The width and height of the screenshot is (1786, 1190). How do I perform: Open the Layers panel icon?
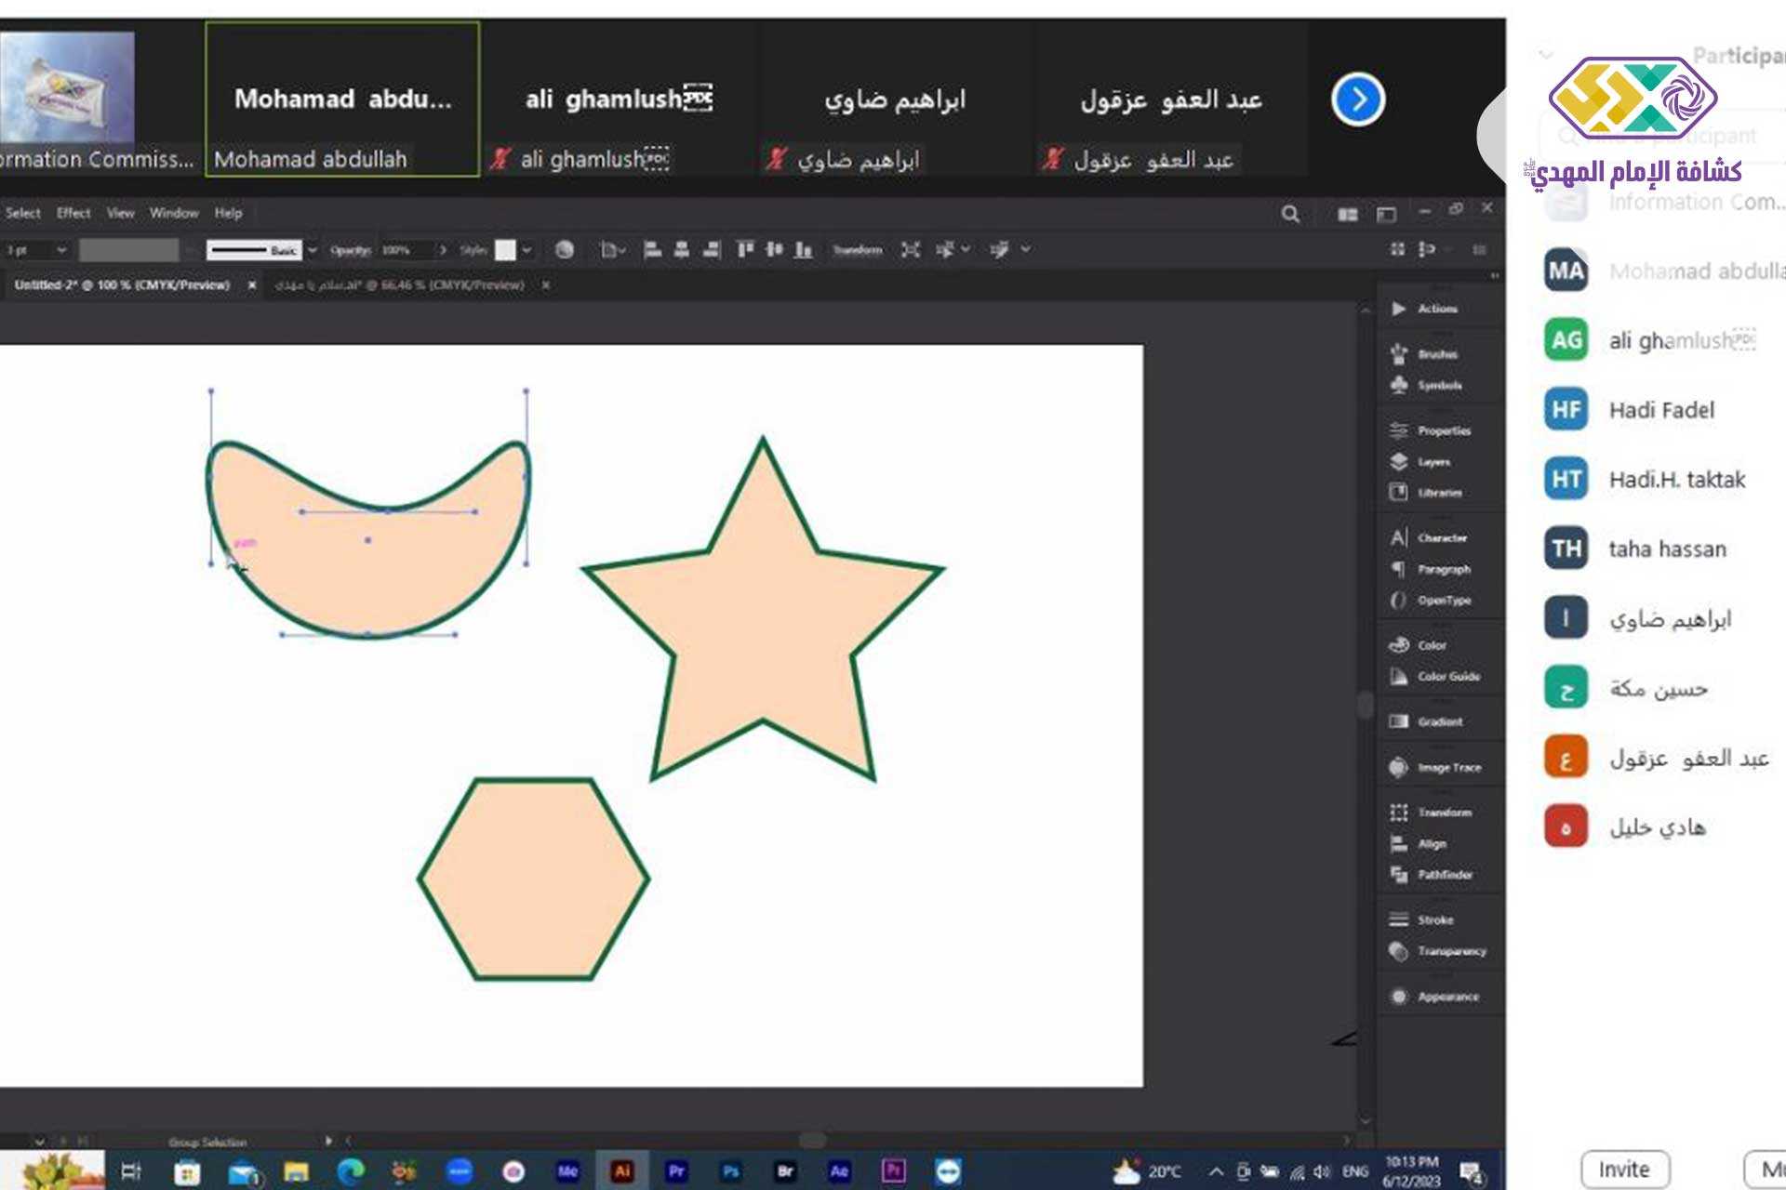coord(1398,462)
